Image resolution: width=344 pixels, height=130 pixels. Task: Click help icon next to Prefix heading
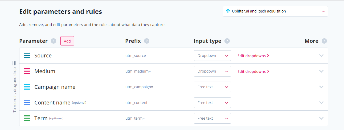coord(147,41)
